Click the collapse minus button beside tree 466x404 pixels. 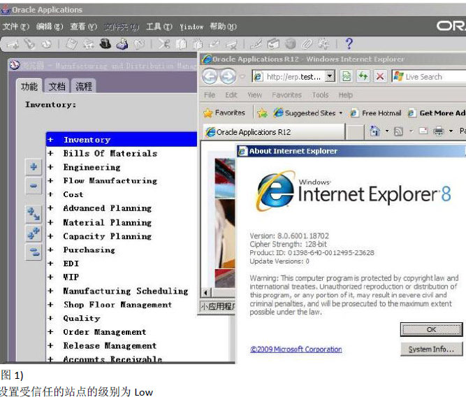[34, 186]
